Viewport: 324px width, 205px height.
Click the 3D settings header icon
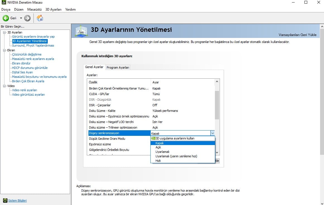(x=81, y=31)
